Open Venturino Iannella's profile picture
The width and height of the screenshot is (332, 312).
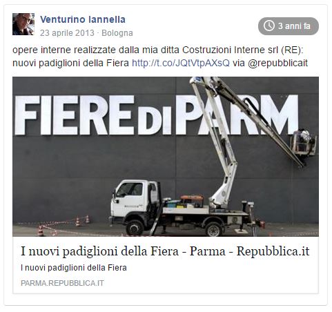coord(23,24)
